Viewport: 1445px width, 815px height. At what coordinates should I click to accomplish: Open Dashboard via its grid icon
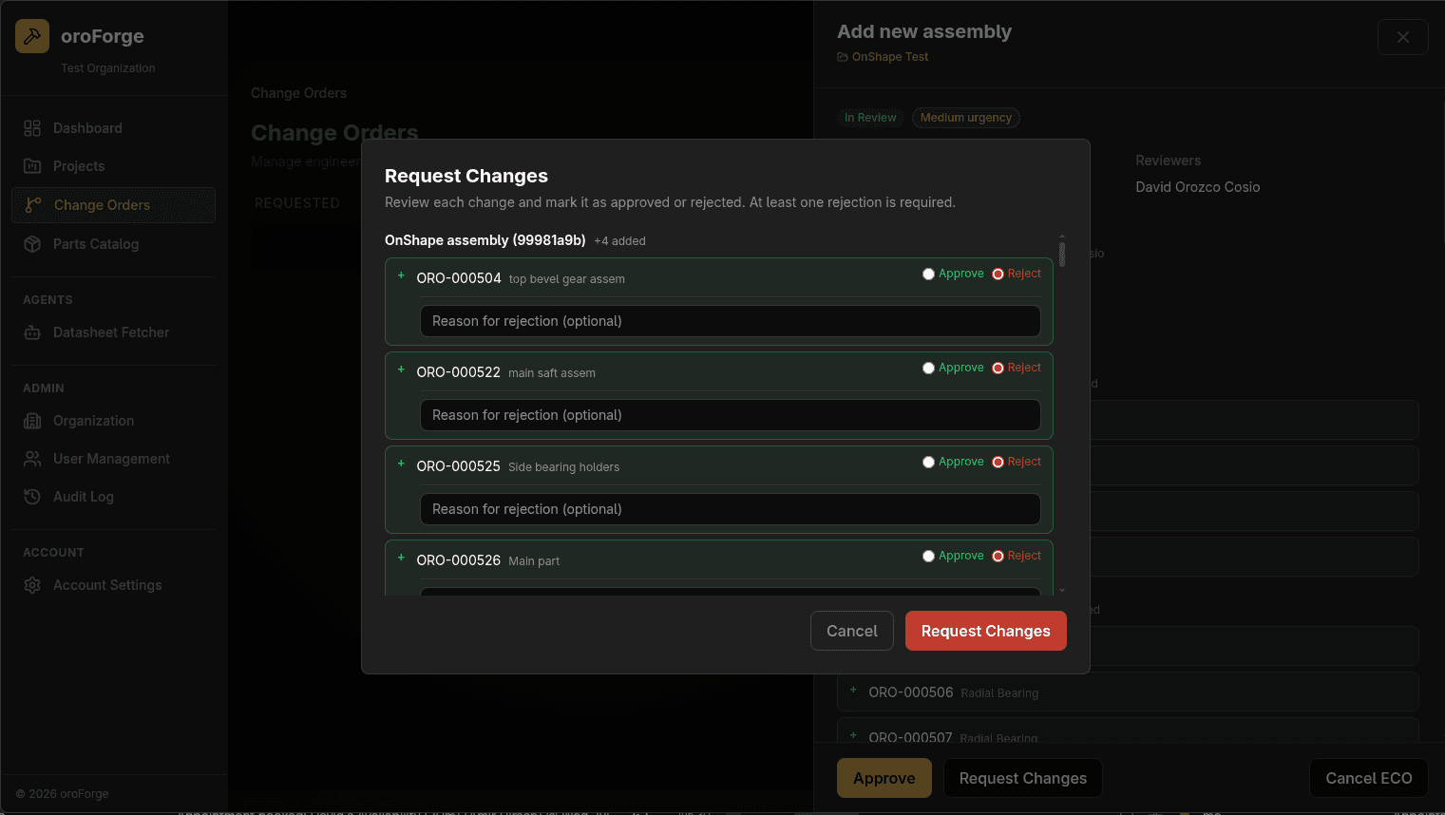[32, 128]
